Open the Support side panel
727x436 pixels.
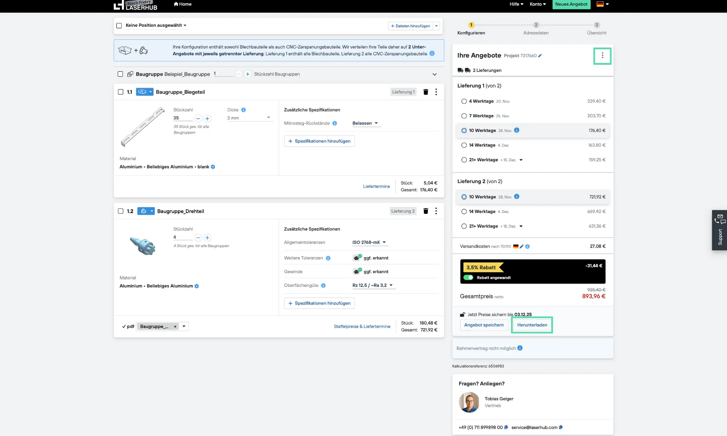(719, 230)
